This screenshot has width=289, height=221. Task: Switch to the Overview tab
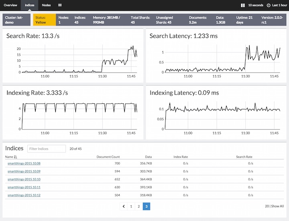click(10, 5)
